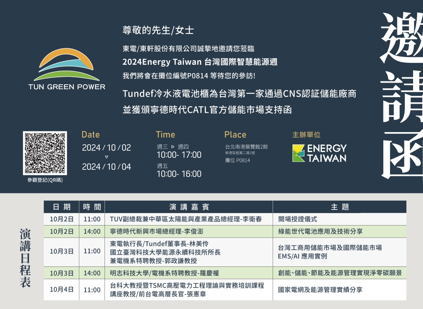423x309 pixels.
Task: Click the 14:00 time for 羅慶權 session
Action: 92,273
